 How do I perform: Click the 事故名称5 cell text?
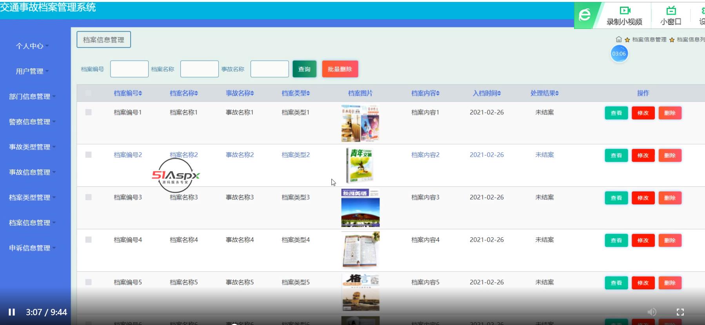click(x=240, y=282)
